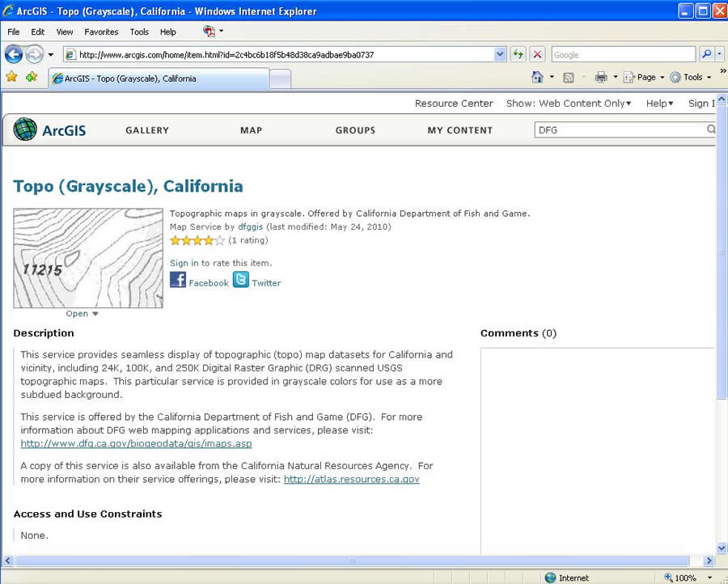
Task: Open the Tools gear toolbar menu
Action: [x=691, y=77]
